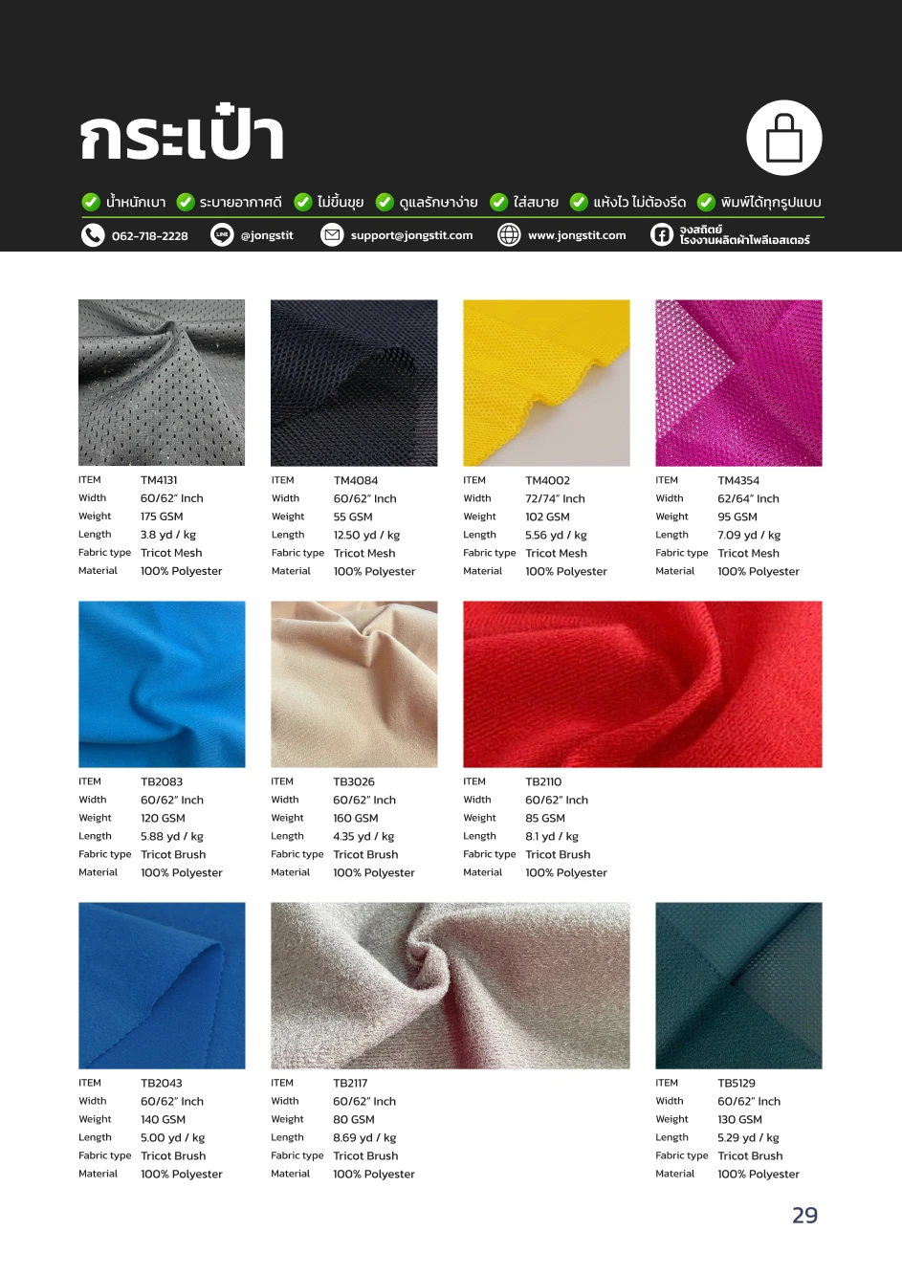Image resolution: width=902 pixels, height=1275 pixels.
Task: Click the 140 GSM weight value
Action: [x=163, y=1119]
